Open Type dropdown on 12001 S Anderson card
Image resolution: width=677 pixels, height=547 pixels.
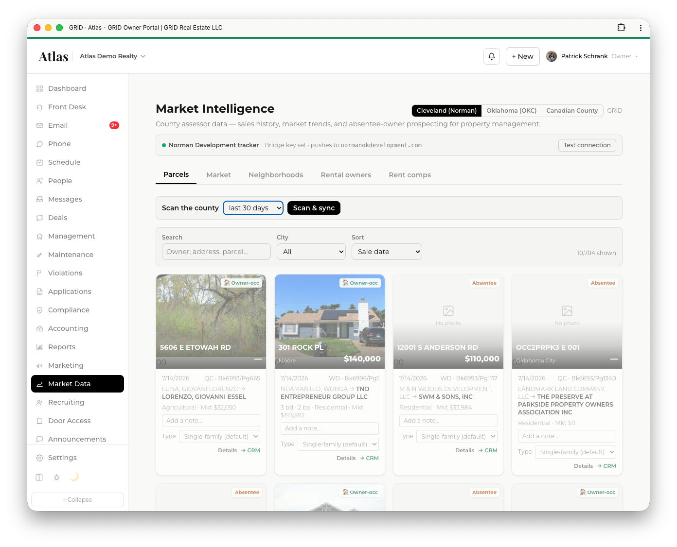pyautogui.click(x=457, y=436)
